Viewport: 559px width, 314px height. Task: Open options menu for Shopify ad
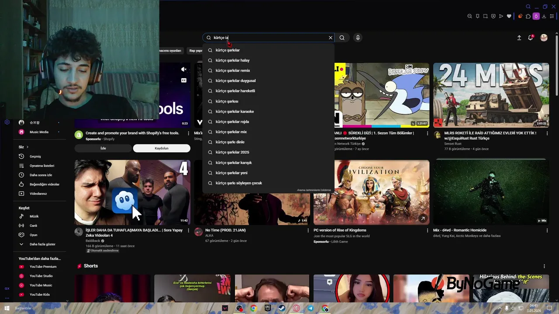pyautogui.click(x=189, y=133)
